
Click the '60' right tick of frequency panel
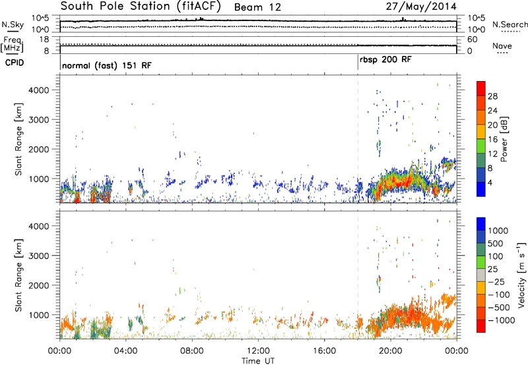tap(472, 40)
